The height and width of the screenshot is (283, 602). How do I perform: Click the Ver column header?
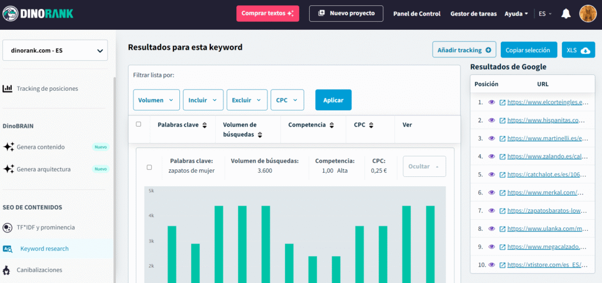(x=407, y=125)
